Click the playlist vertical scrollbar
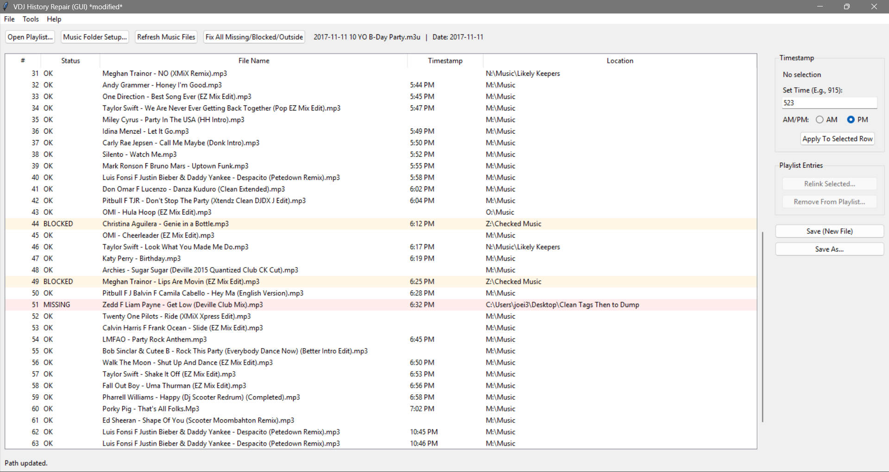Image resolution: width=889 pixels, height=472 pixels. click(x=762, y=326)
